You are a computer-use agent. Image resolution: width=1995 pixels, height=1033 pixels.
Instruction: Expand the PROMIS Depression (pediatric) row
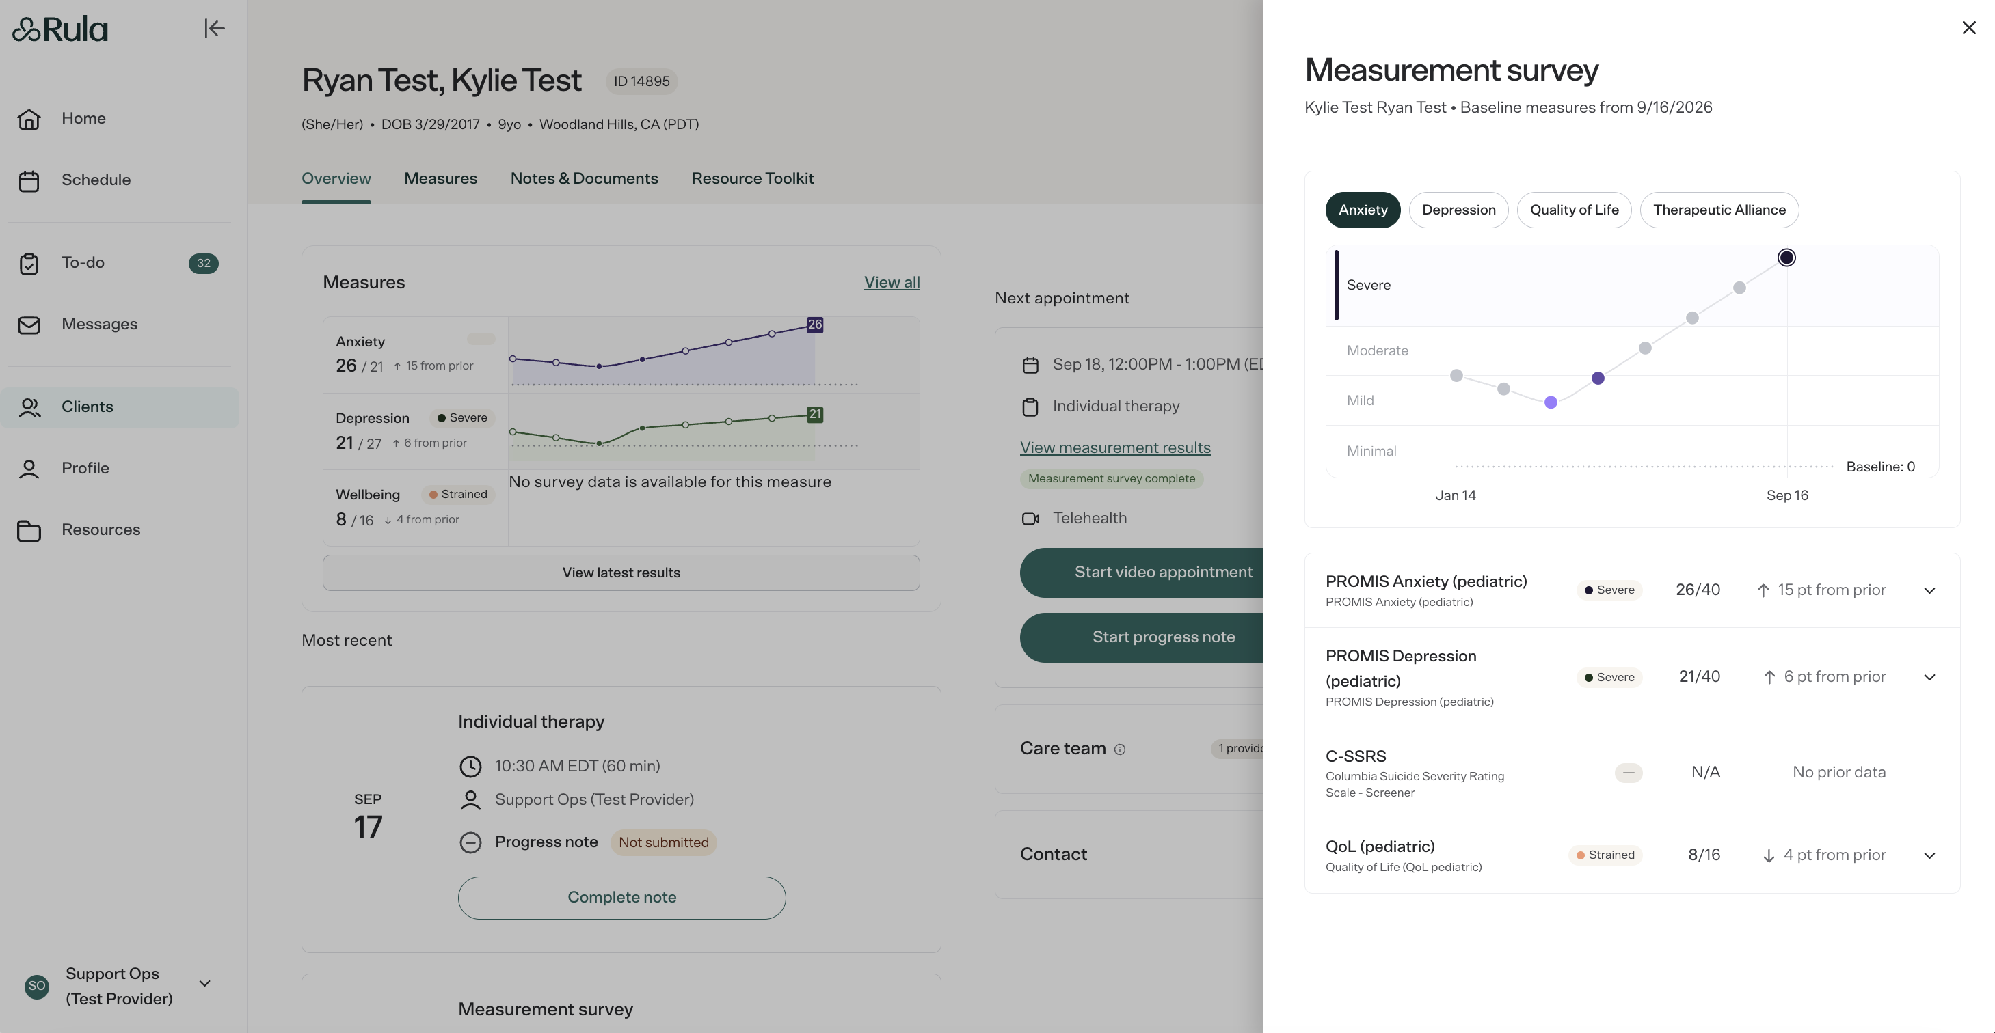coord(1929,677)
